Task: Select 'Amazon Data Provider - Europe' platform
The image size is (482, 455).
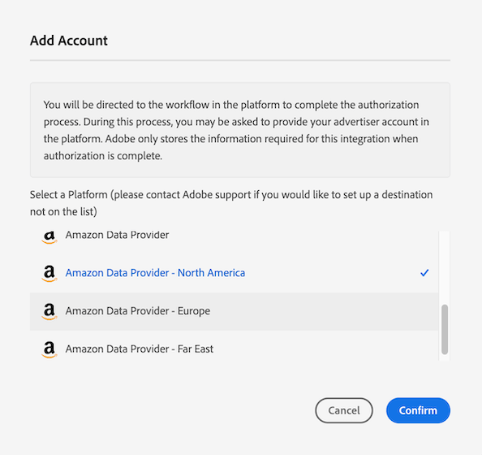Action: tap(234, 311)
